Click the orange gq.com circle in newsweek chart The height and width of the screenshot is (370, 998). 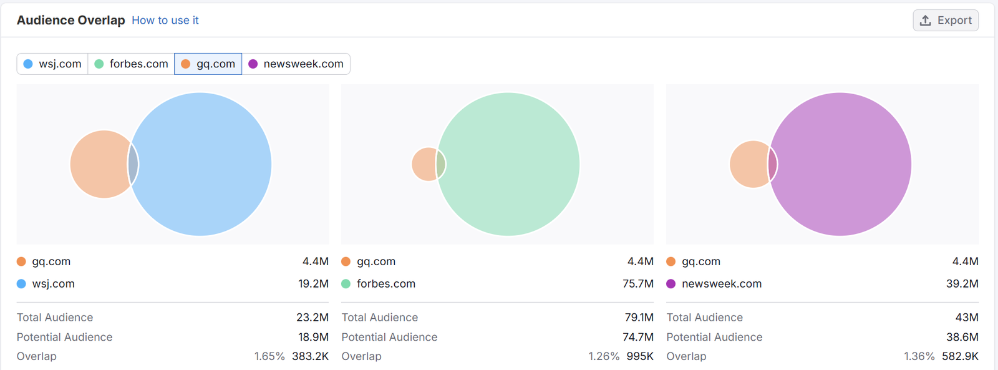tap(747, 164)
